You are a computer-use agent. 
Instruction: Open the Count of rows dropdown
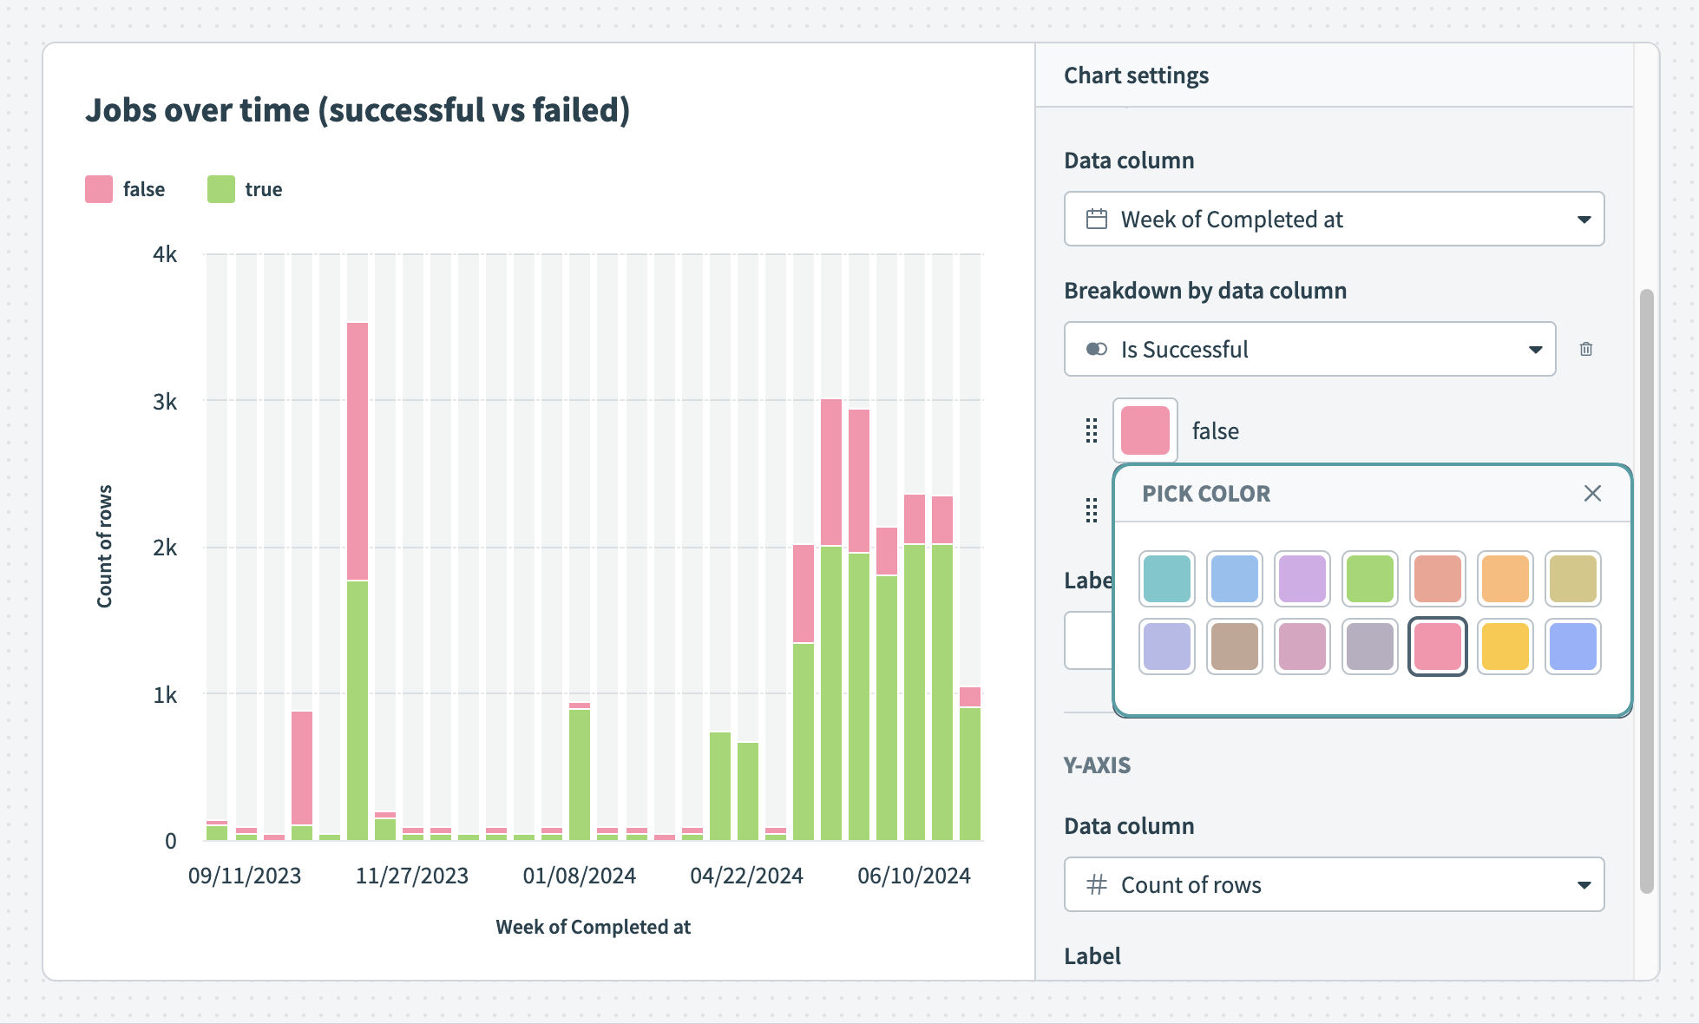[1584, 884]
